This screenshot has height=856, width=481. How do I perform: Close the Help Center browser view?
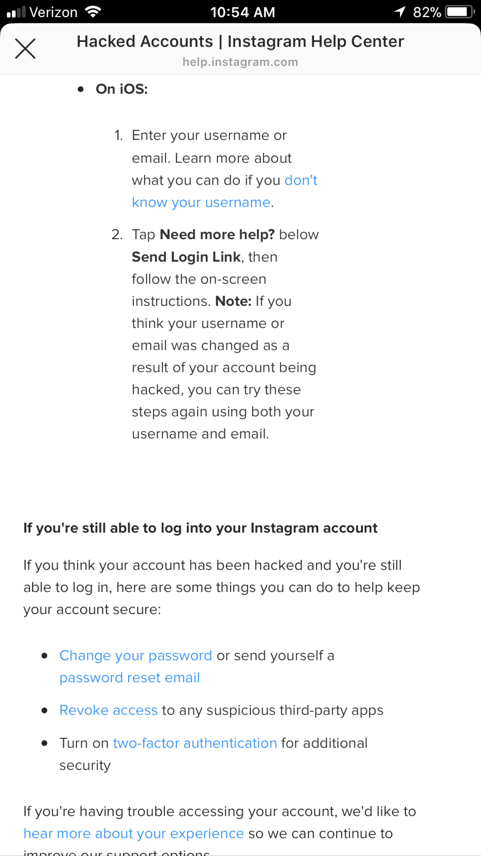[x=25, y=48]
